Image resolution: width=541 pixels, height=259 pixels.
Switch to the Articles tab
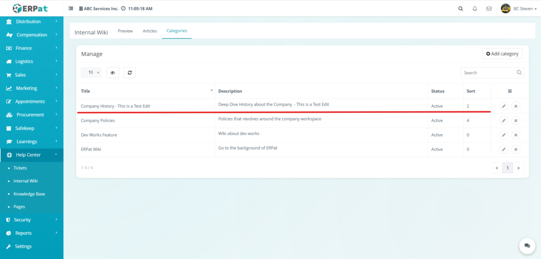point(150,31)
